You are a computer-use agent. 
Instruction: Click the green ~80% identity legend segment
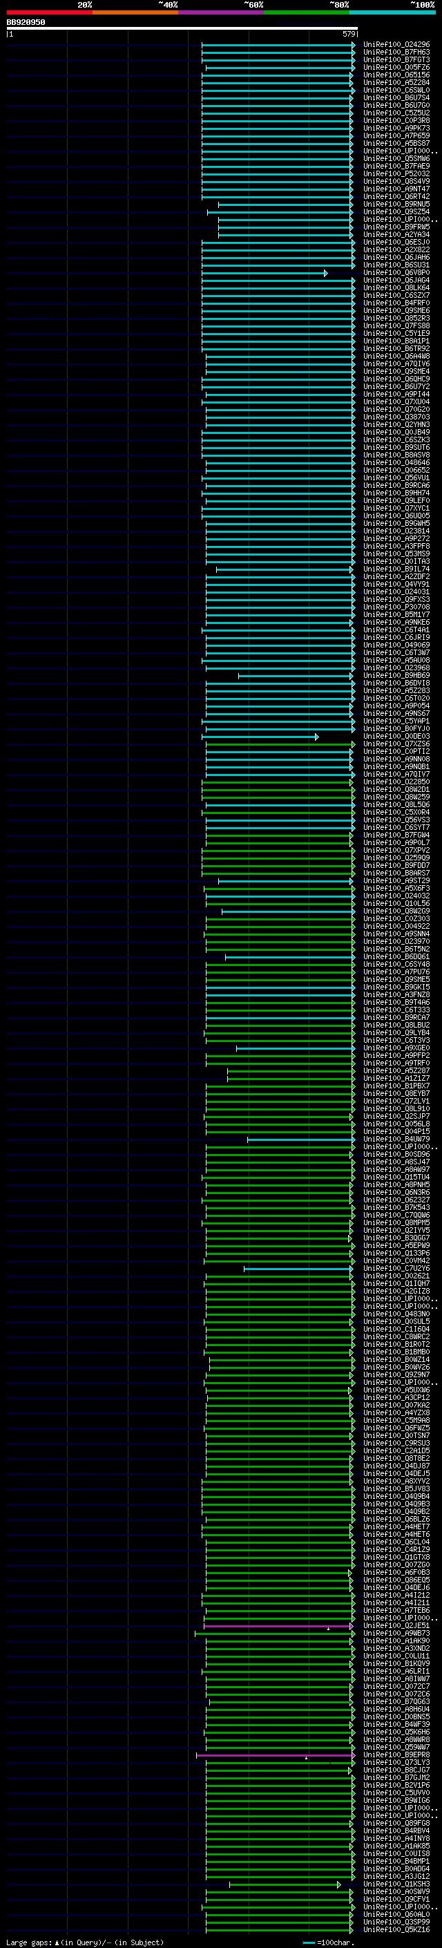[307, 12]
